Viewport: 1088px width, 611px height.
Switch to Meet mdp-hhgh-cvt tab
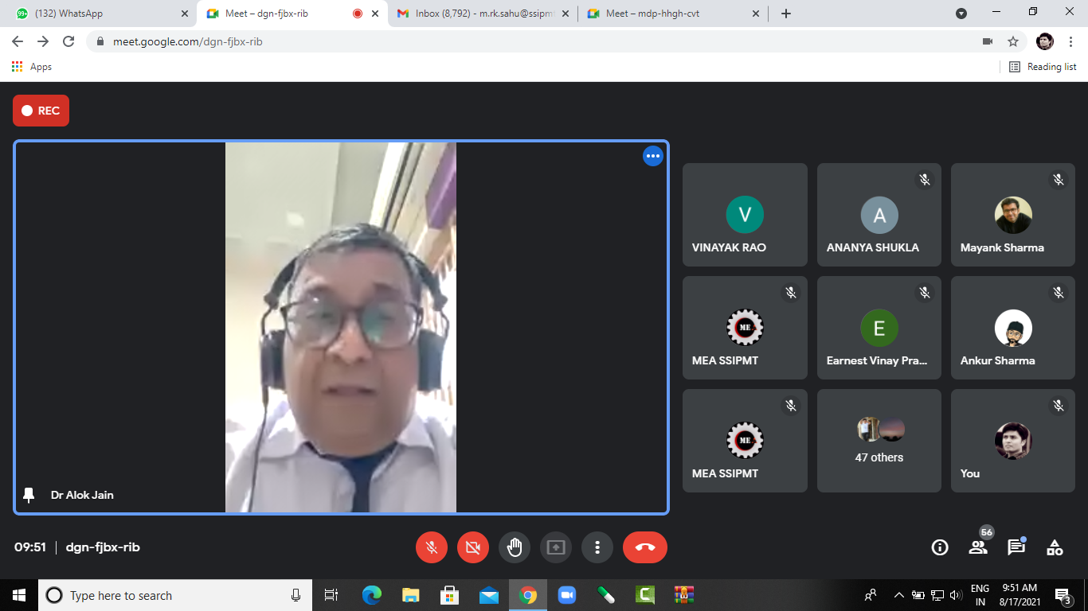[x=673, y=14]
